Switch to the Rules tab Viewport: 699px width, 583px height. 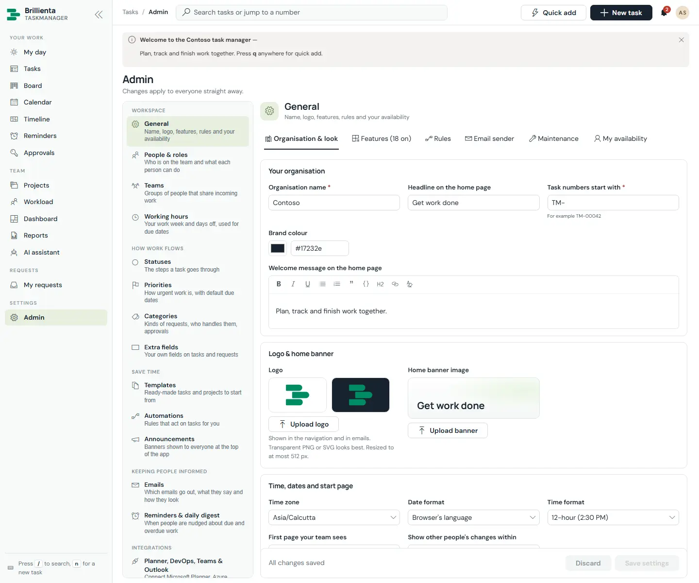(x=438, y=138)
